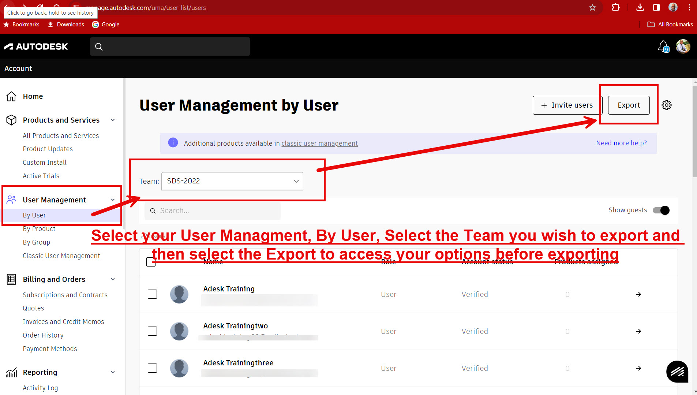The image size is (697, 395).
Task: Open Product Updates
Action: pyautogui.click(x=48, y=149)
